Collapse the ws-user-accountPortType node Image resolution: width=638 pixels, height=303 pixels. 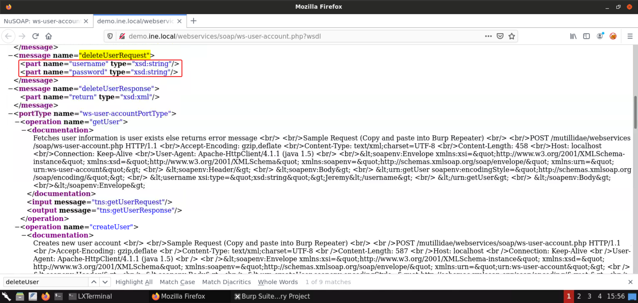click(x=11, y=114)
